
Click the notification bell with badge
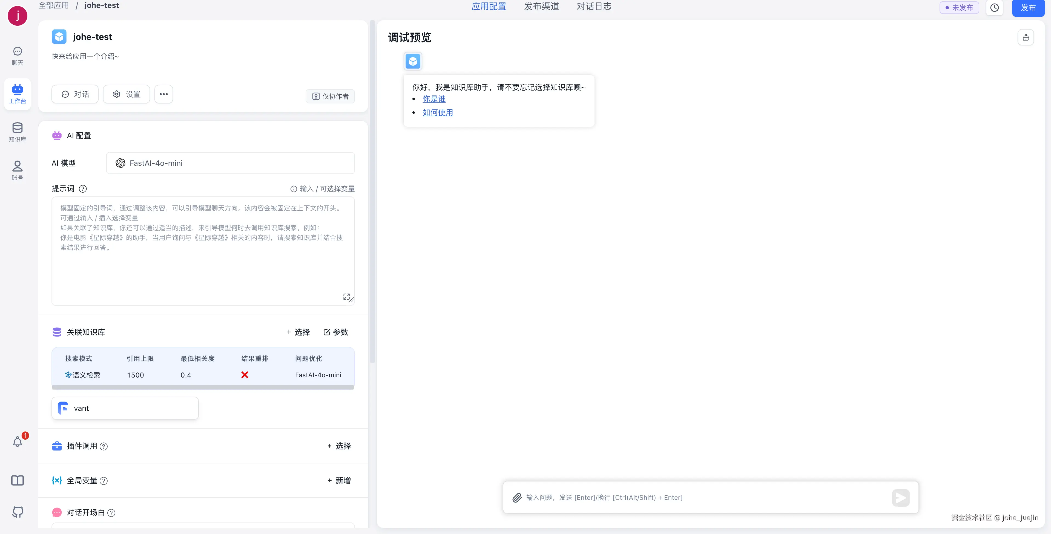17,442
